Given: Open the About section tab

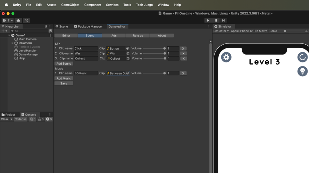Looking at the screenshot, I should point(162,36).
